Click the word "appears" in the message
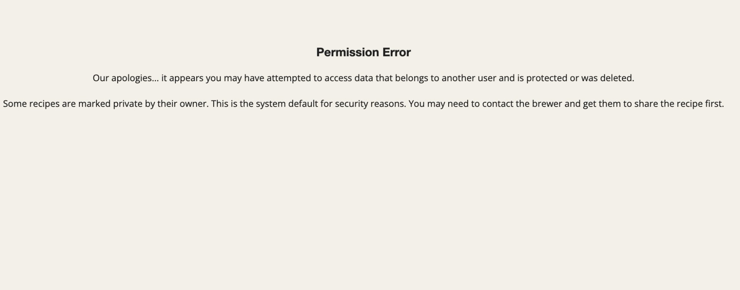This screenshot has width=740, height=290. click(186, 78)
